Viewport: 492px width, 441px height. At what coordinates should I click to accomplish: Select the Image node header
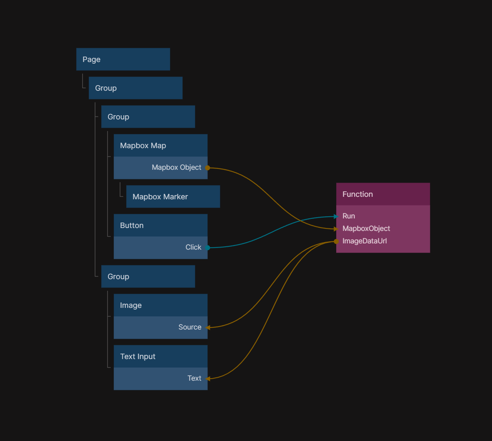tap(160, 305)
